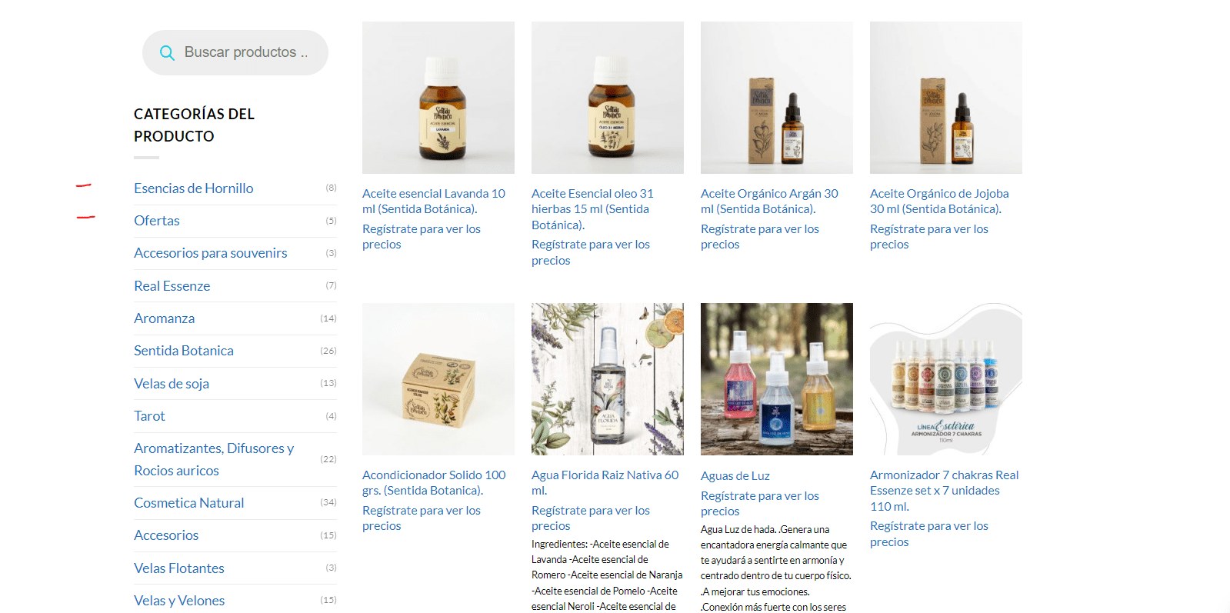Open the Sentida Botanica category
This screenshot has height=613, width=1230.
(183, 351)
